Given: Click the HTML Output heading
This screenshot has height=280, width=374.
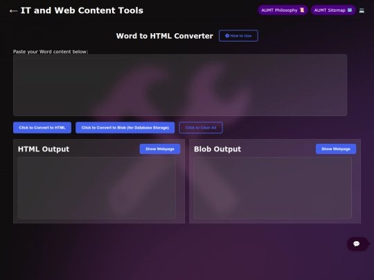Looking at the screenshot, I should (x=44, y=149).
